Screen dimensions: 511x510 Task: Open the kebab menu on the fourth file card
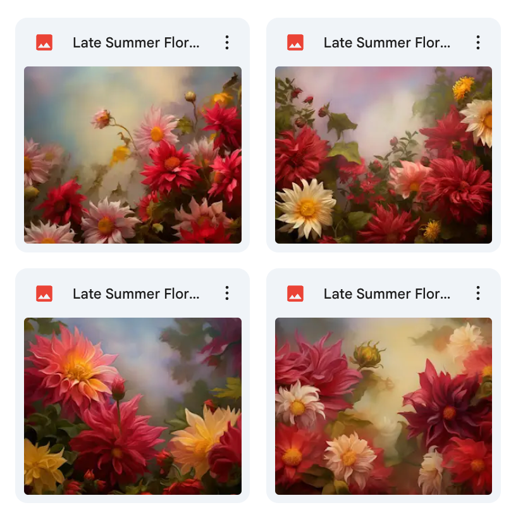click(478, 294)
